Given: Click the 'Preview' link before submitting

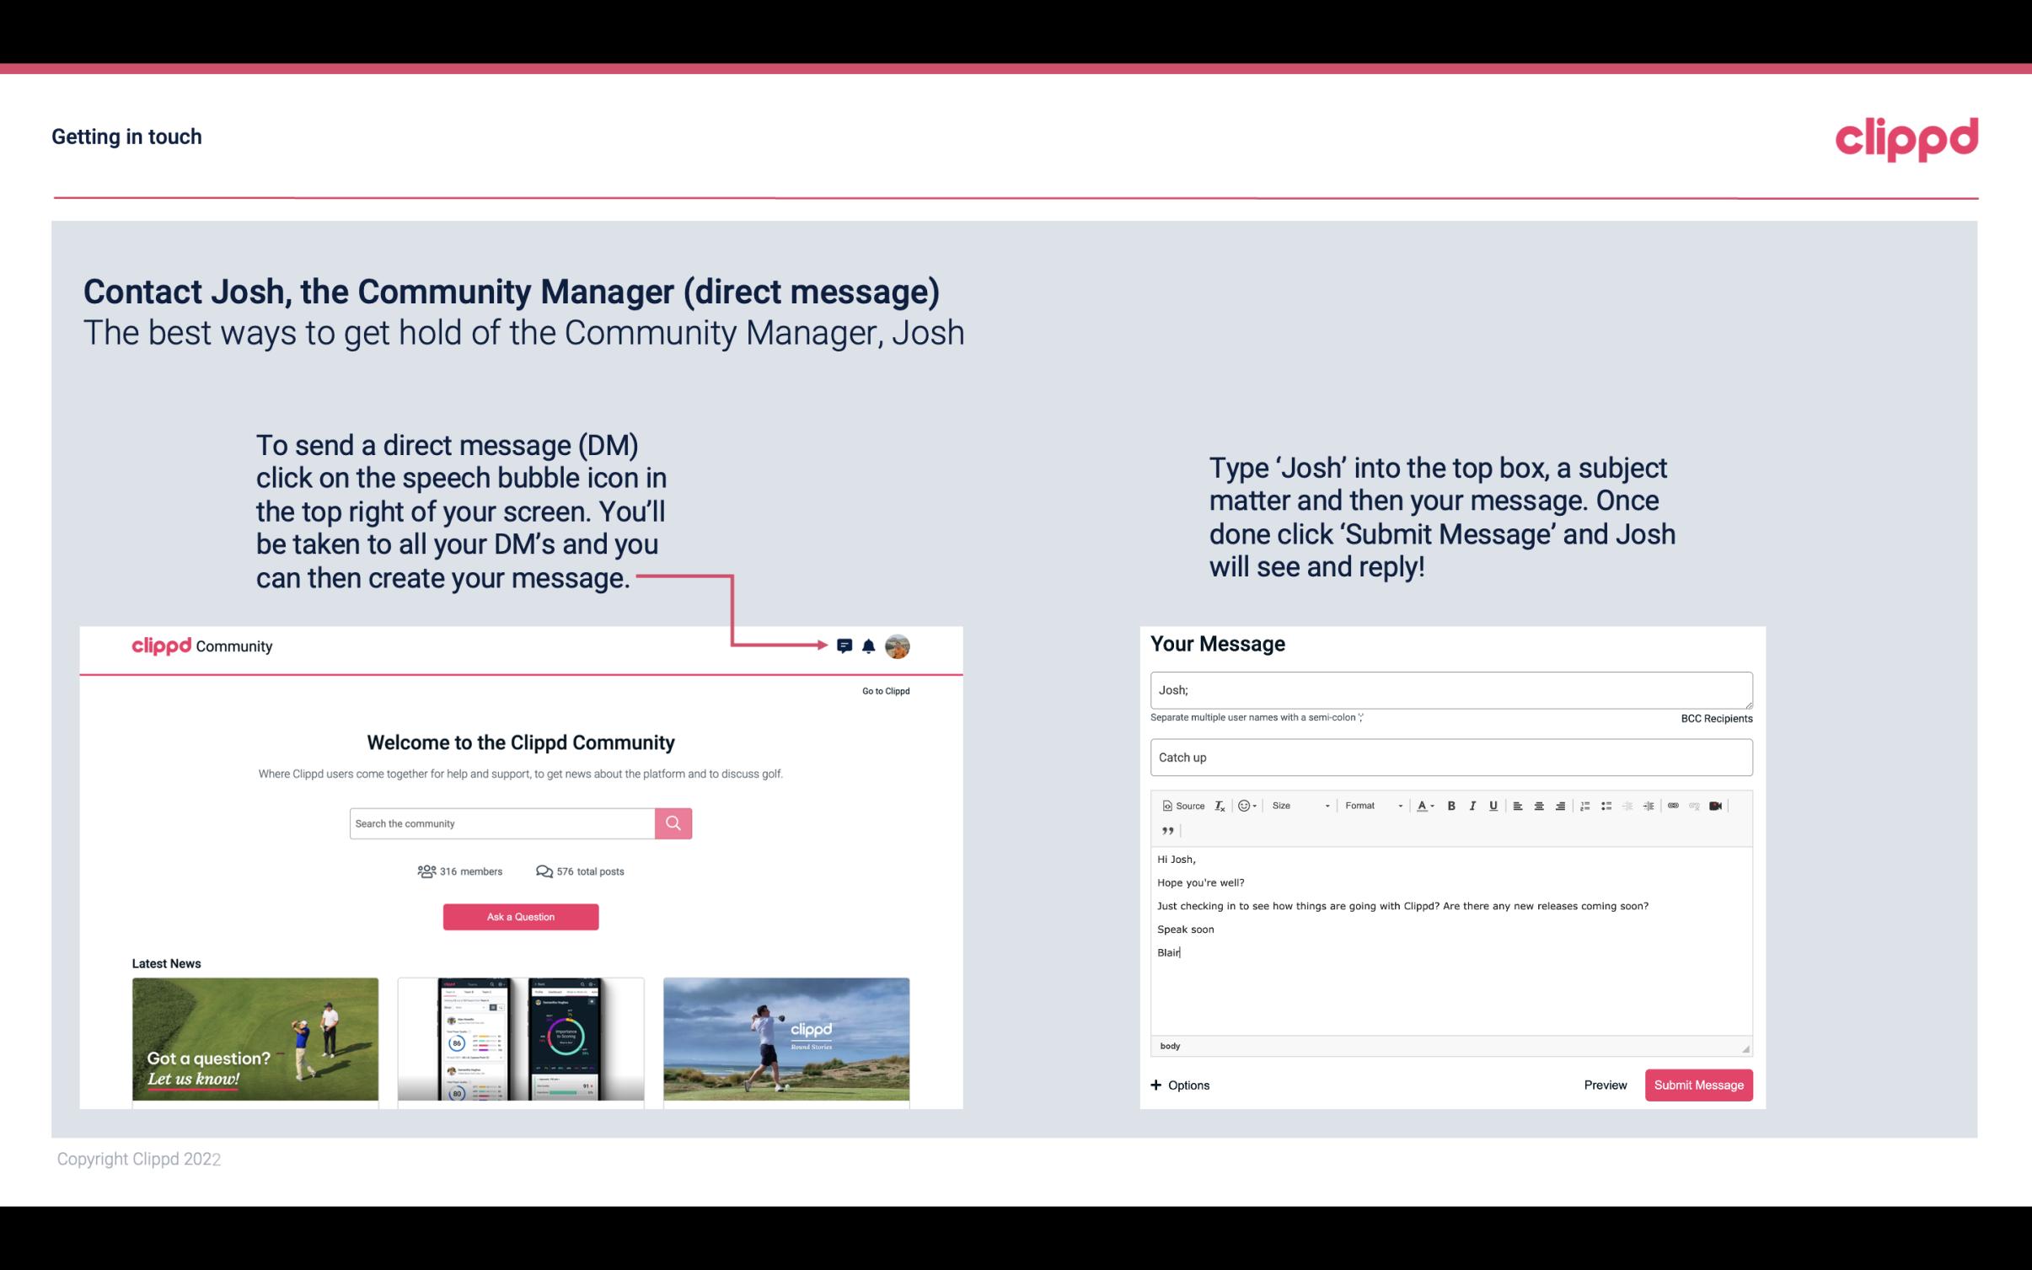Looking at the screenshot, I should pos(1606,1085).
